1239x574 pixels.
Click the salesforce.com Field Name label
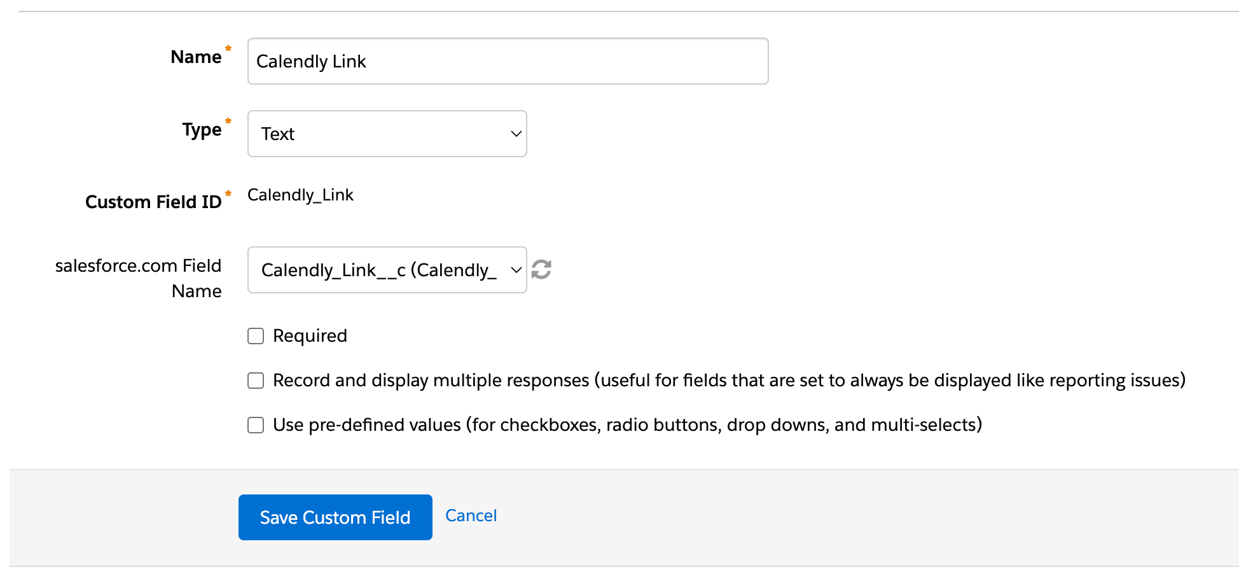[139, 278]
